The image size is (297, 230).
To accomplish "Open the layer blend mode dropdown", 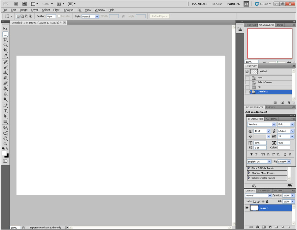I will click(270, 196).
